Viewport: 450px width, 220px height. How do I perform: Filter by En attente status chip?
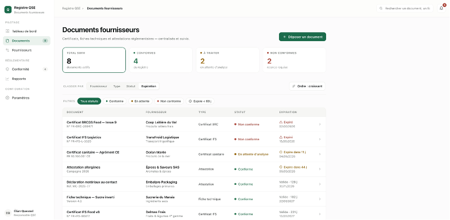tap(140, 101)
